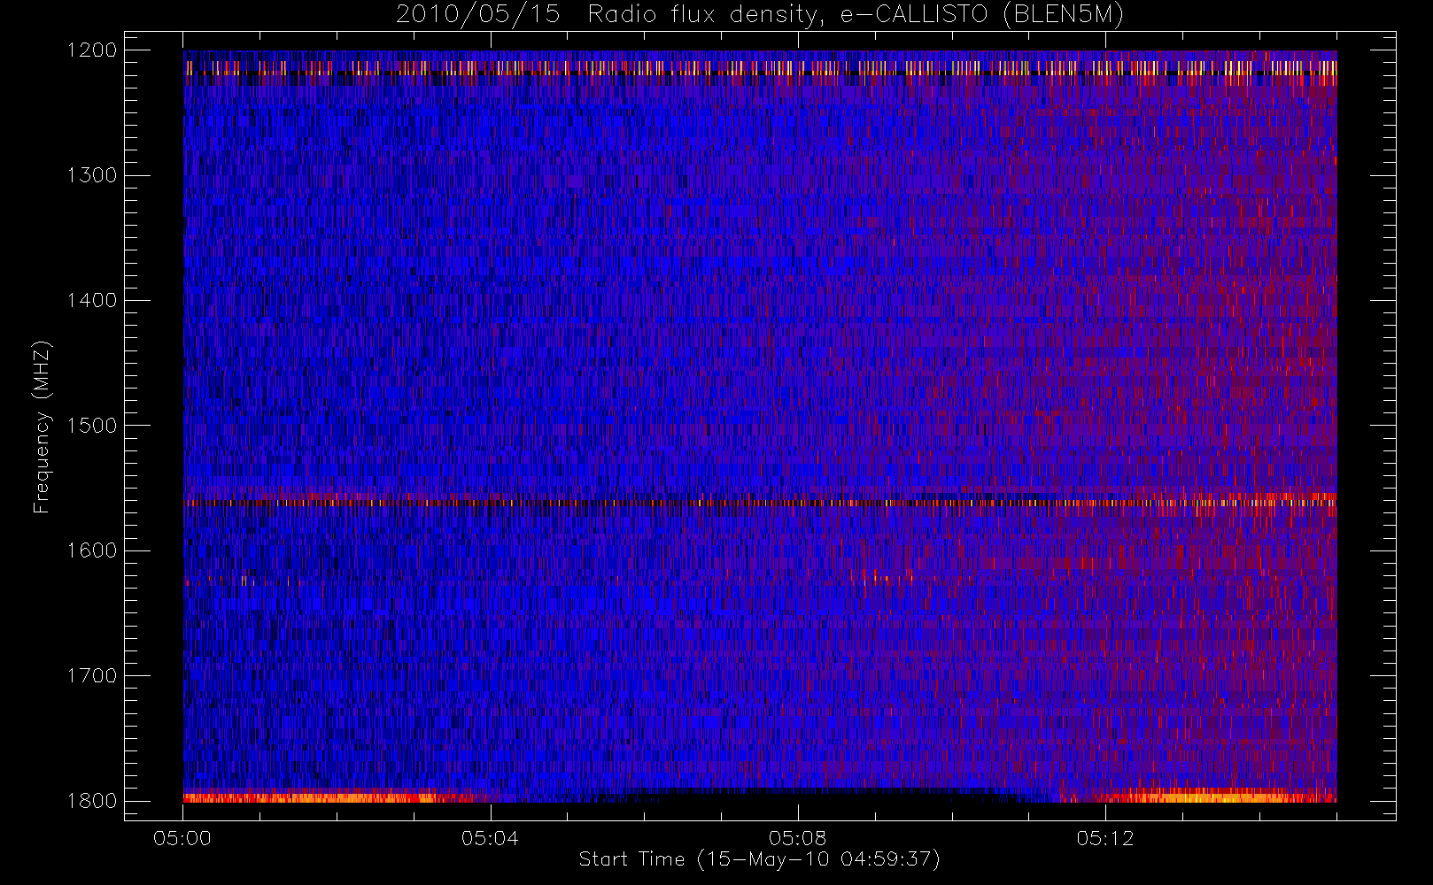
Task: Click the 'Start Time (15-May-10 04:59:37)' label
Action: 759,859
